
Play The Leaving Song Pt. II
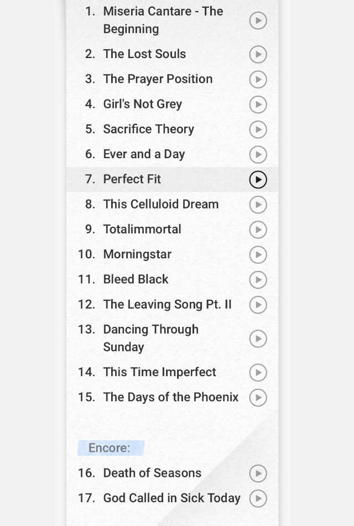258,305
